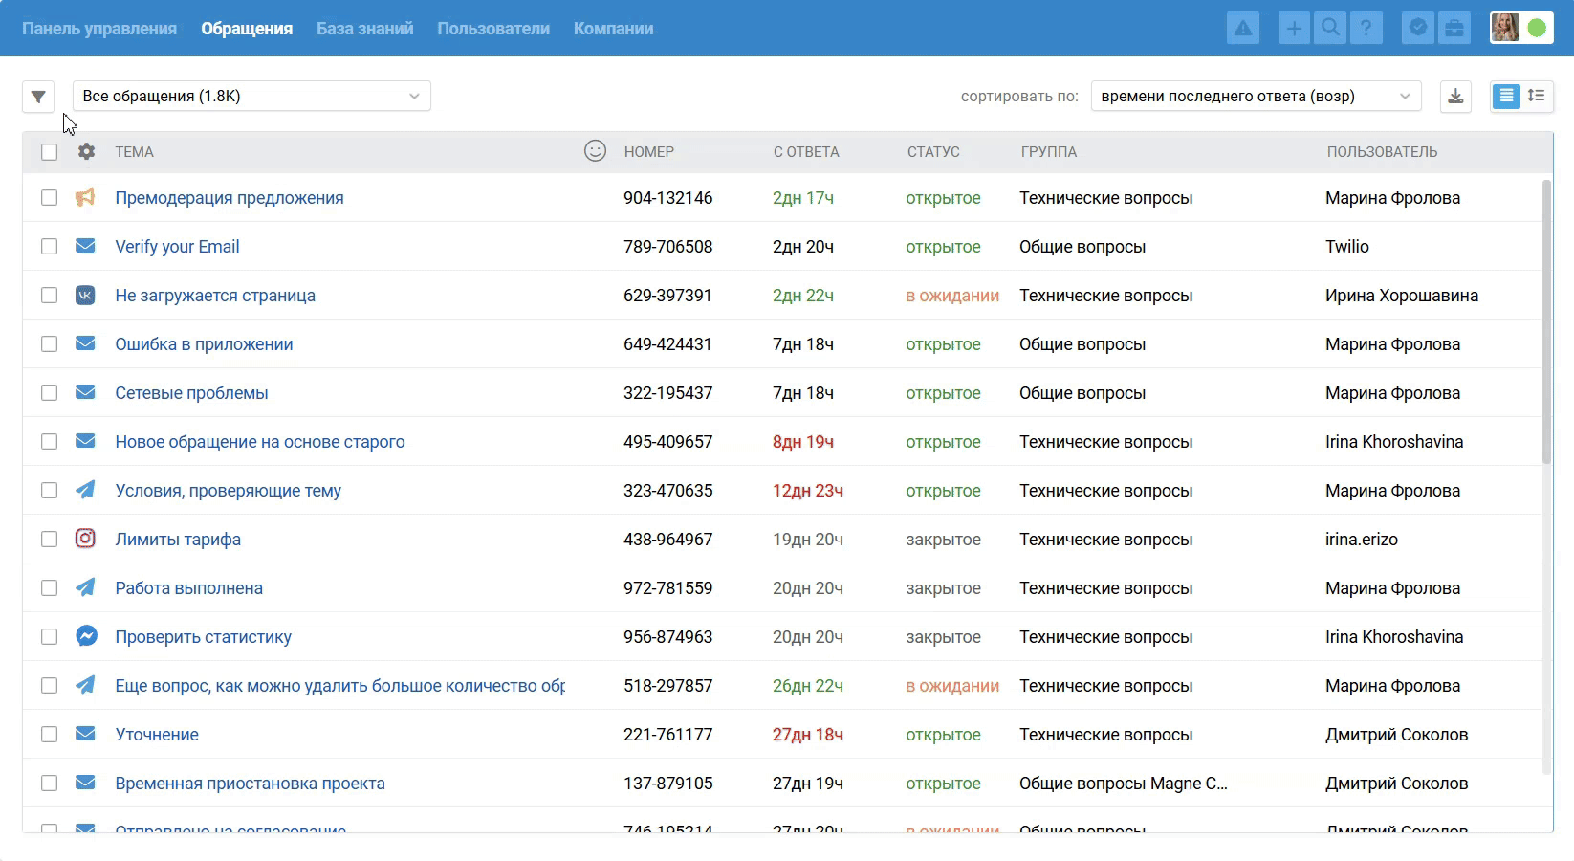Open the sort-by dropdown
Screen dimensions: 1574x861
tap(1255, 97)
